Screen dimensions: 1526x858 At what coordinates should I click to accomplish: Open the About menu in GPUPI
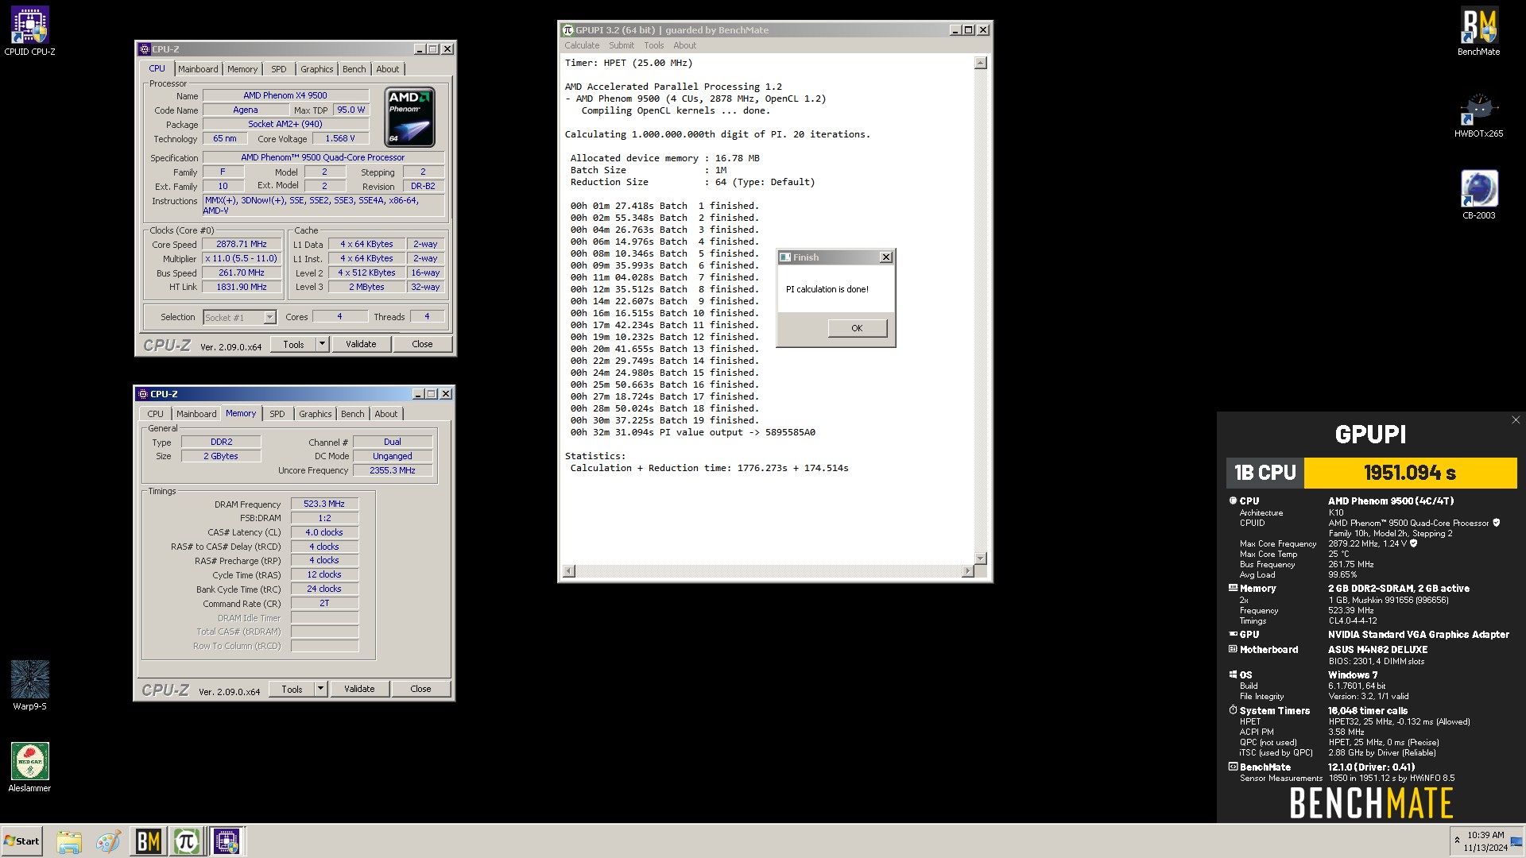pos(684,45)
